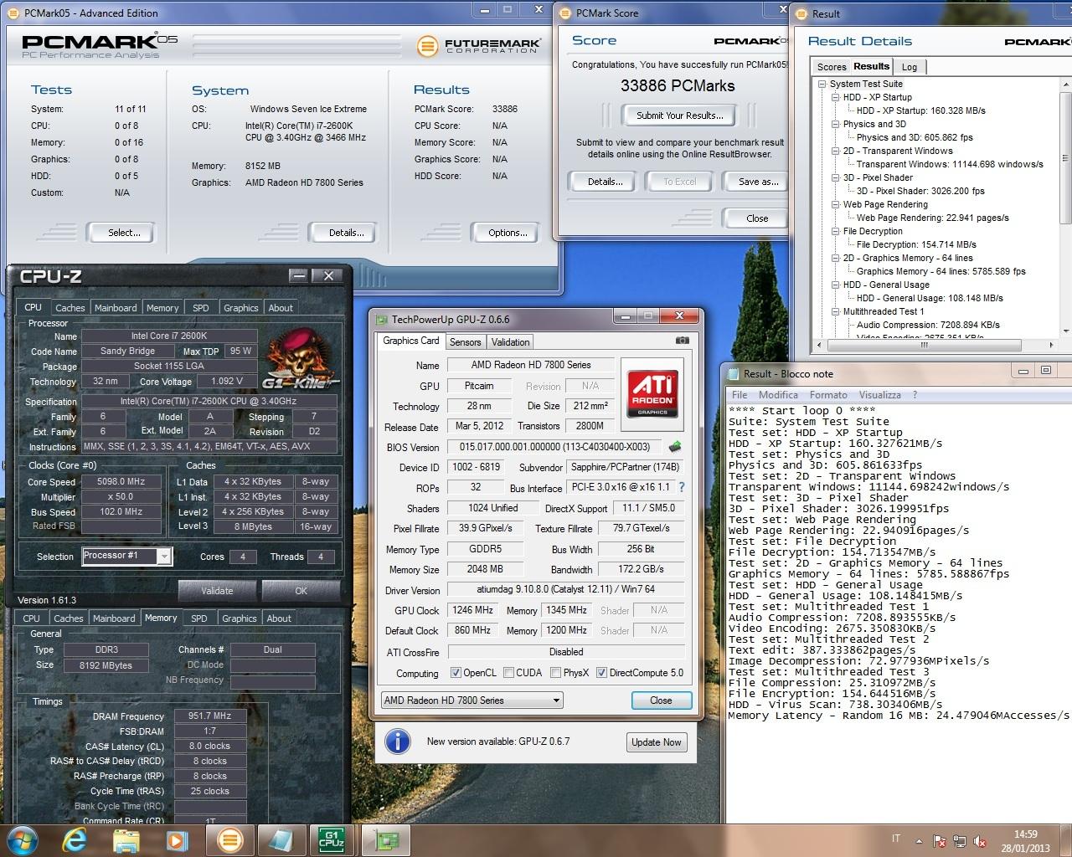Collapse the Web Page Rendering node

[836, 204]
